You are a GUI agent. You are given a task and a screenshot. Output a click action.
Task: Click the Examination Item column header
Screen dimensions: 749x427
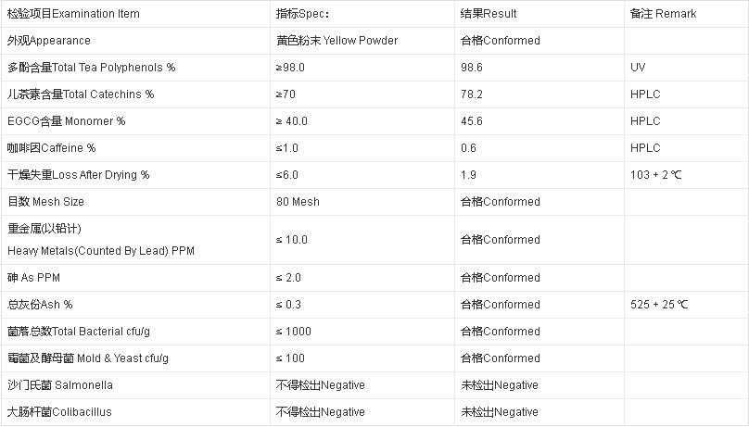(x=73, y=14)
